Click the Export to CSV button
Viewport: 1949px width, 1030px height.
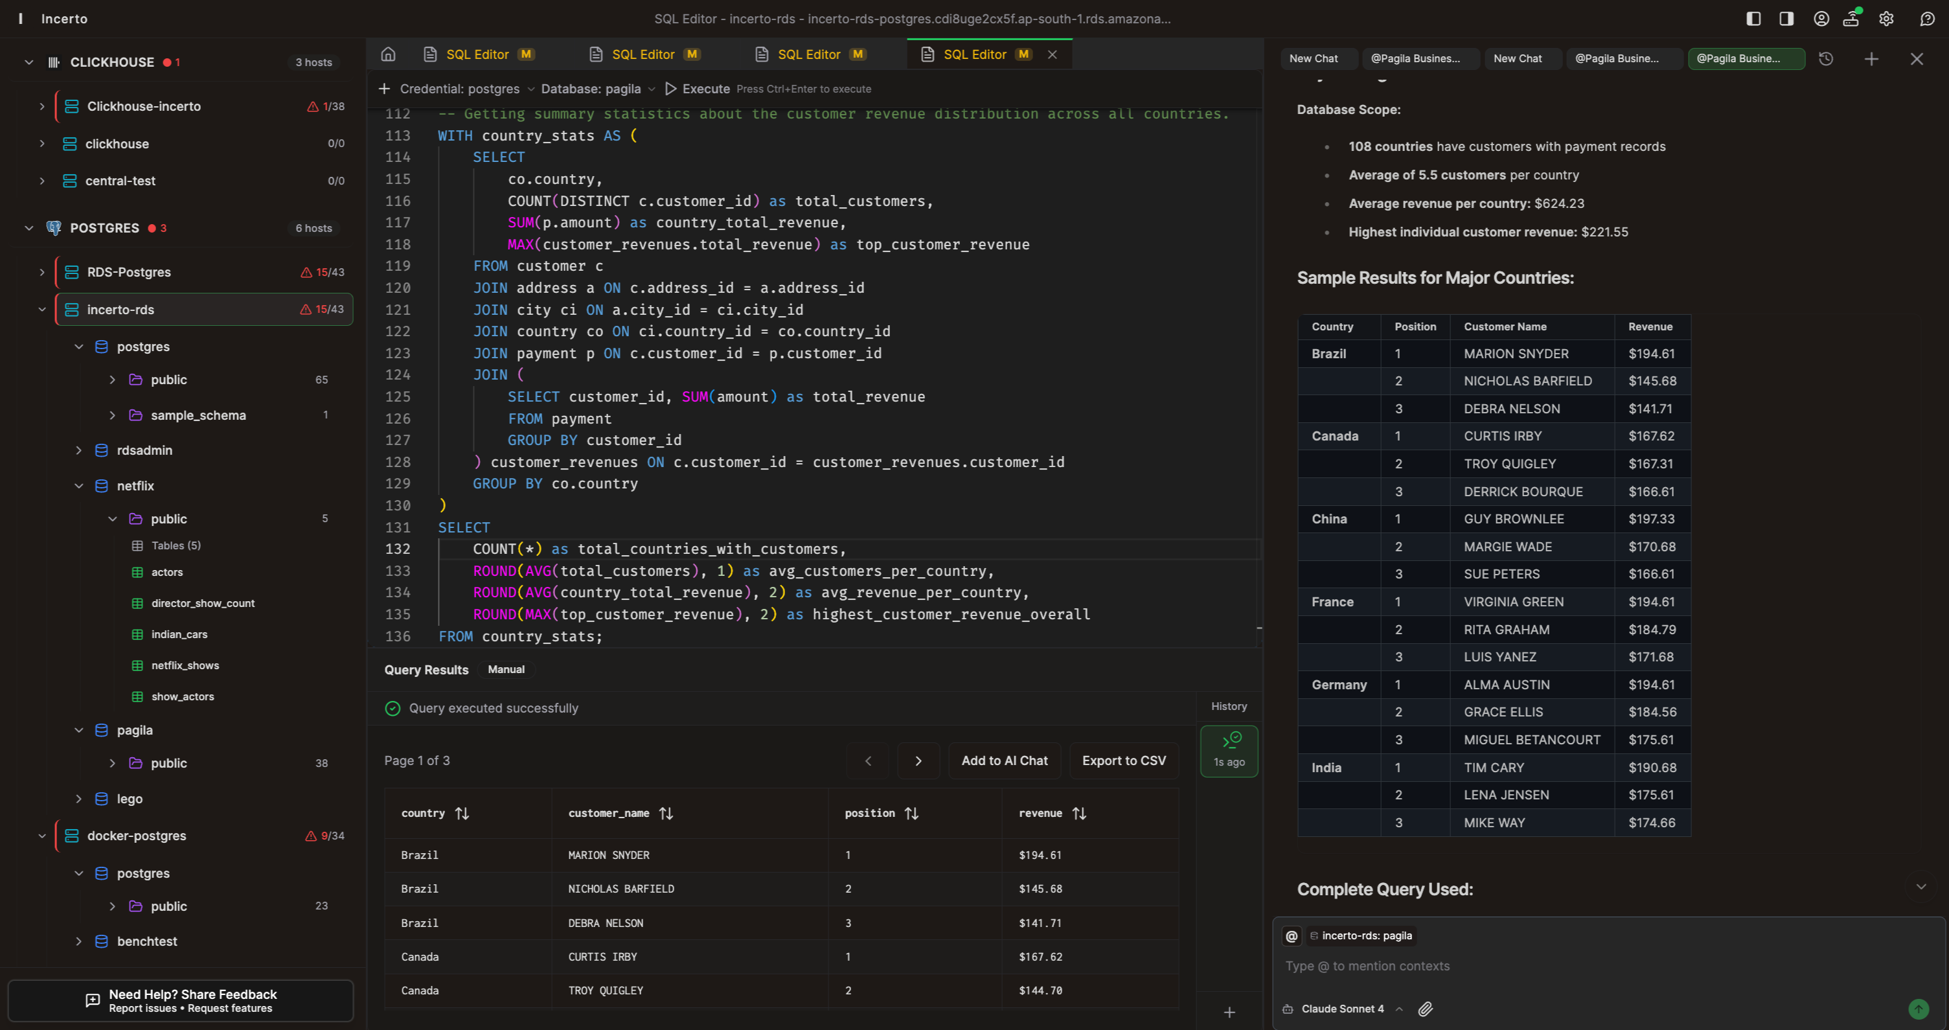1124,761
